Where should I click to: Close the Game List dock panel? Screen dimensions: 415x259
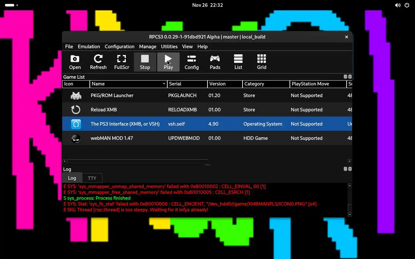(350, 77)
